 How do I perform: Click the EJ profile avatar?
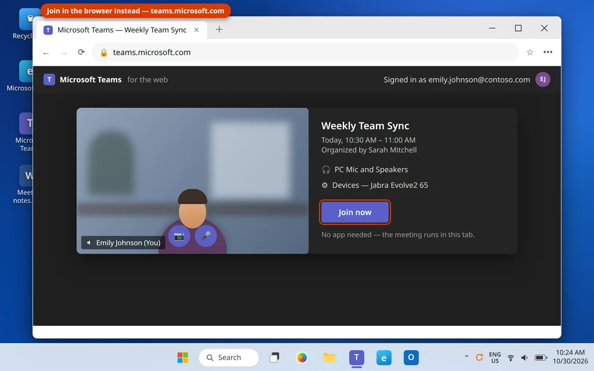tap(542, 79)
